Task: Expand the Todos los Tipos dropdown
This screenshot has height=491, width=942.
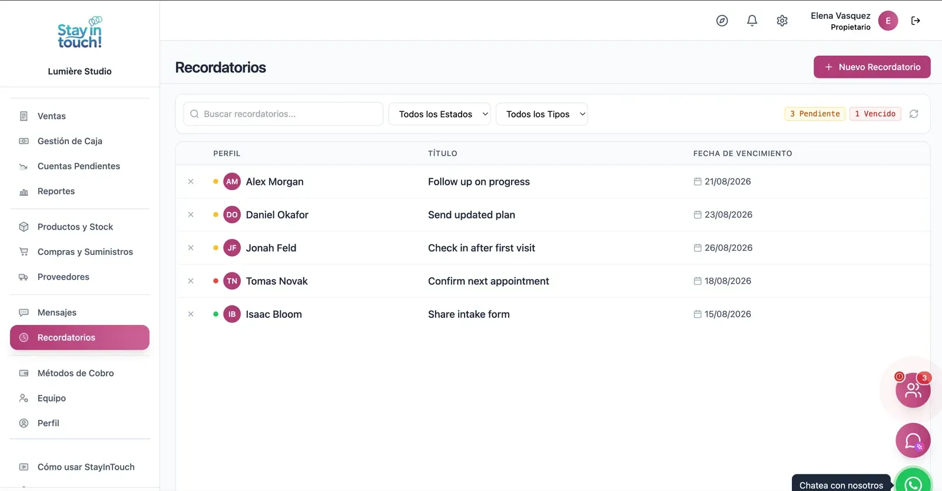Action: tap(542, 114)
